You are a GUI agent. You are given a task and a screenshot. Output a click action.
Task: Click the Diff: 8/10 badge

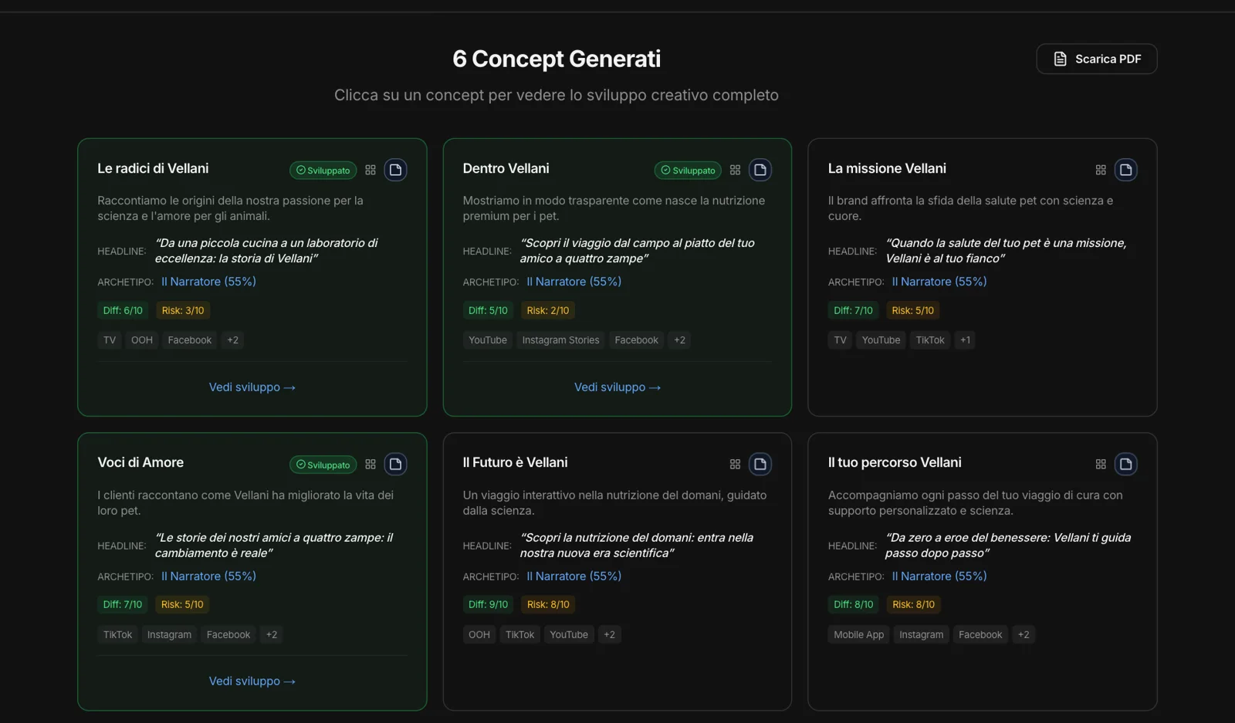tap(854, 605)
